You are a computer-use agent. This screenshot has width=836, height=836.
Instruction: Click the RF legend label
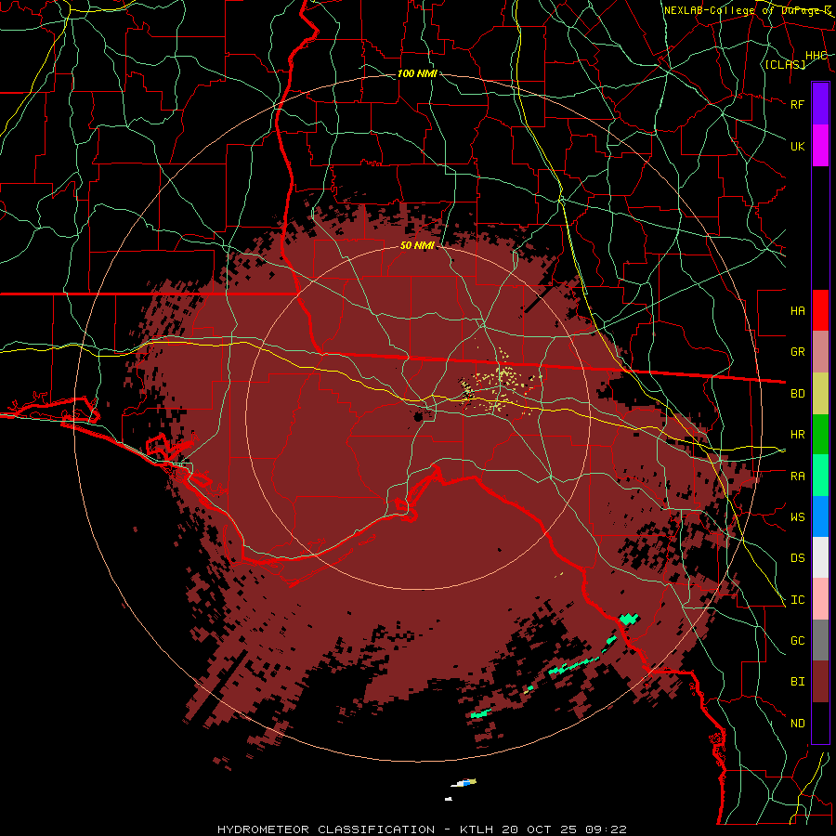coord(797,104)
